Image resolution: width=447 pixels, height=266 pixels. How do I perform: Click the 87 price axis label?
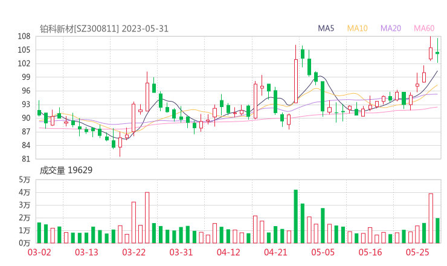click(x=26, y=132)
